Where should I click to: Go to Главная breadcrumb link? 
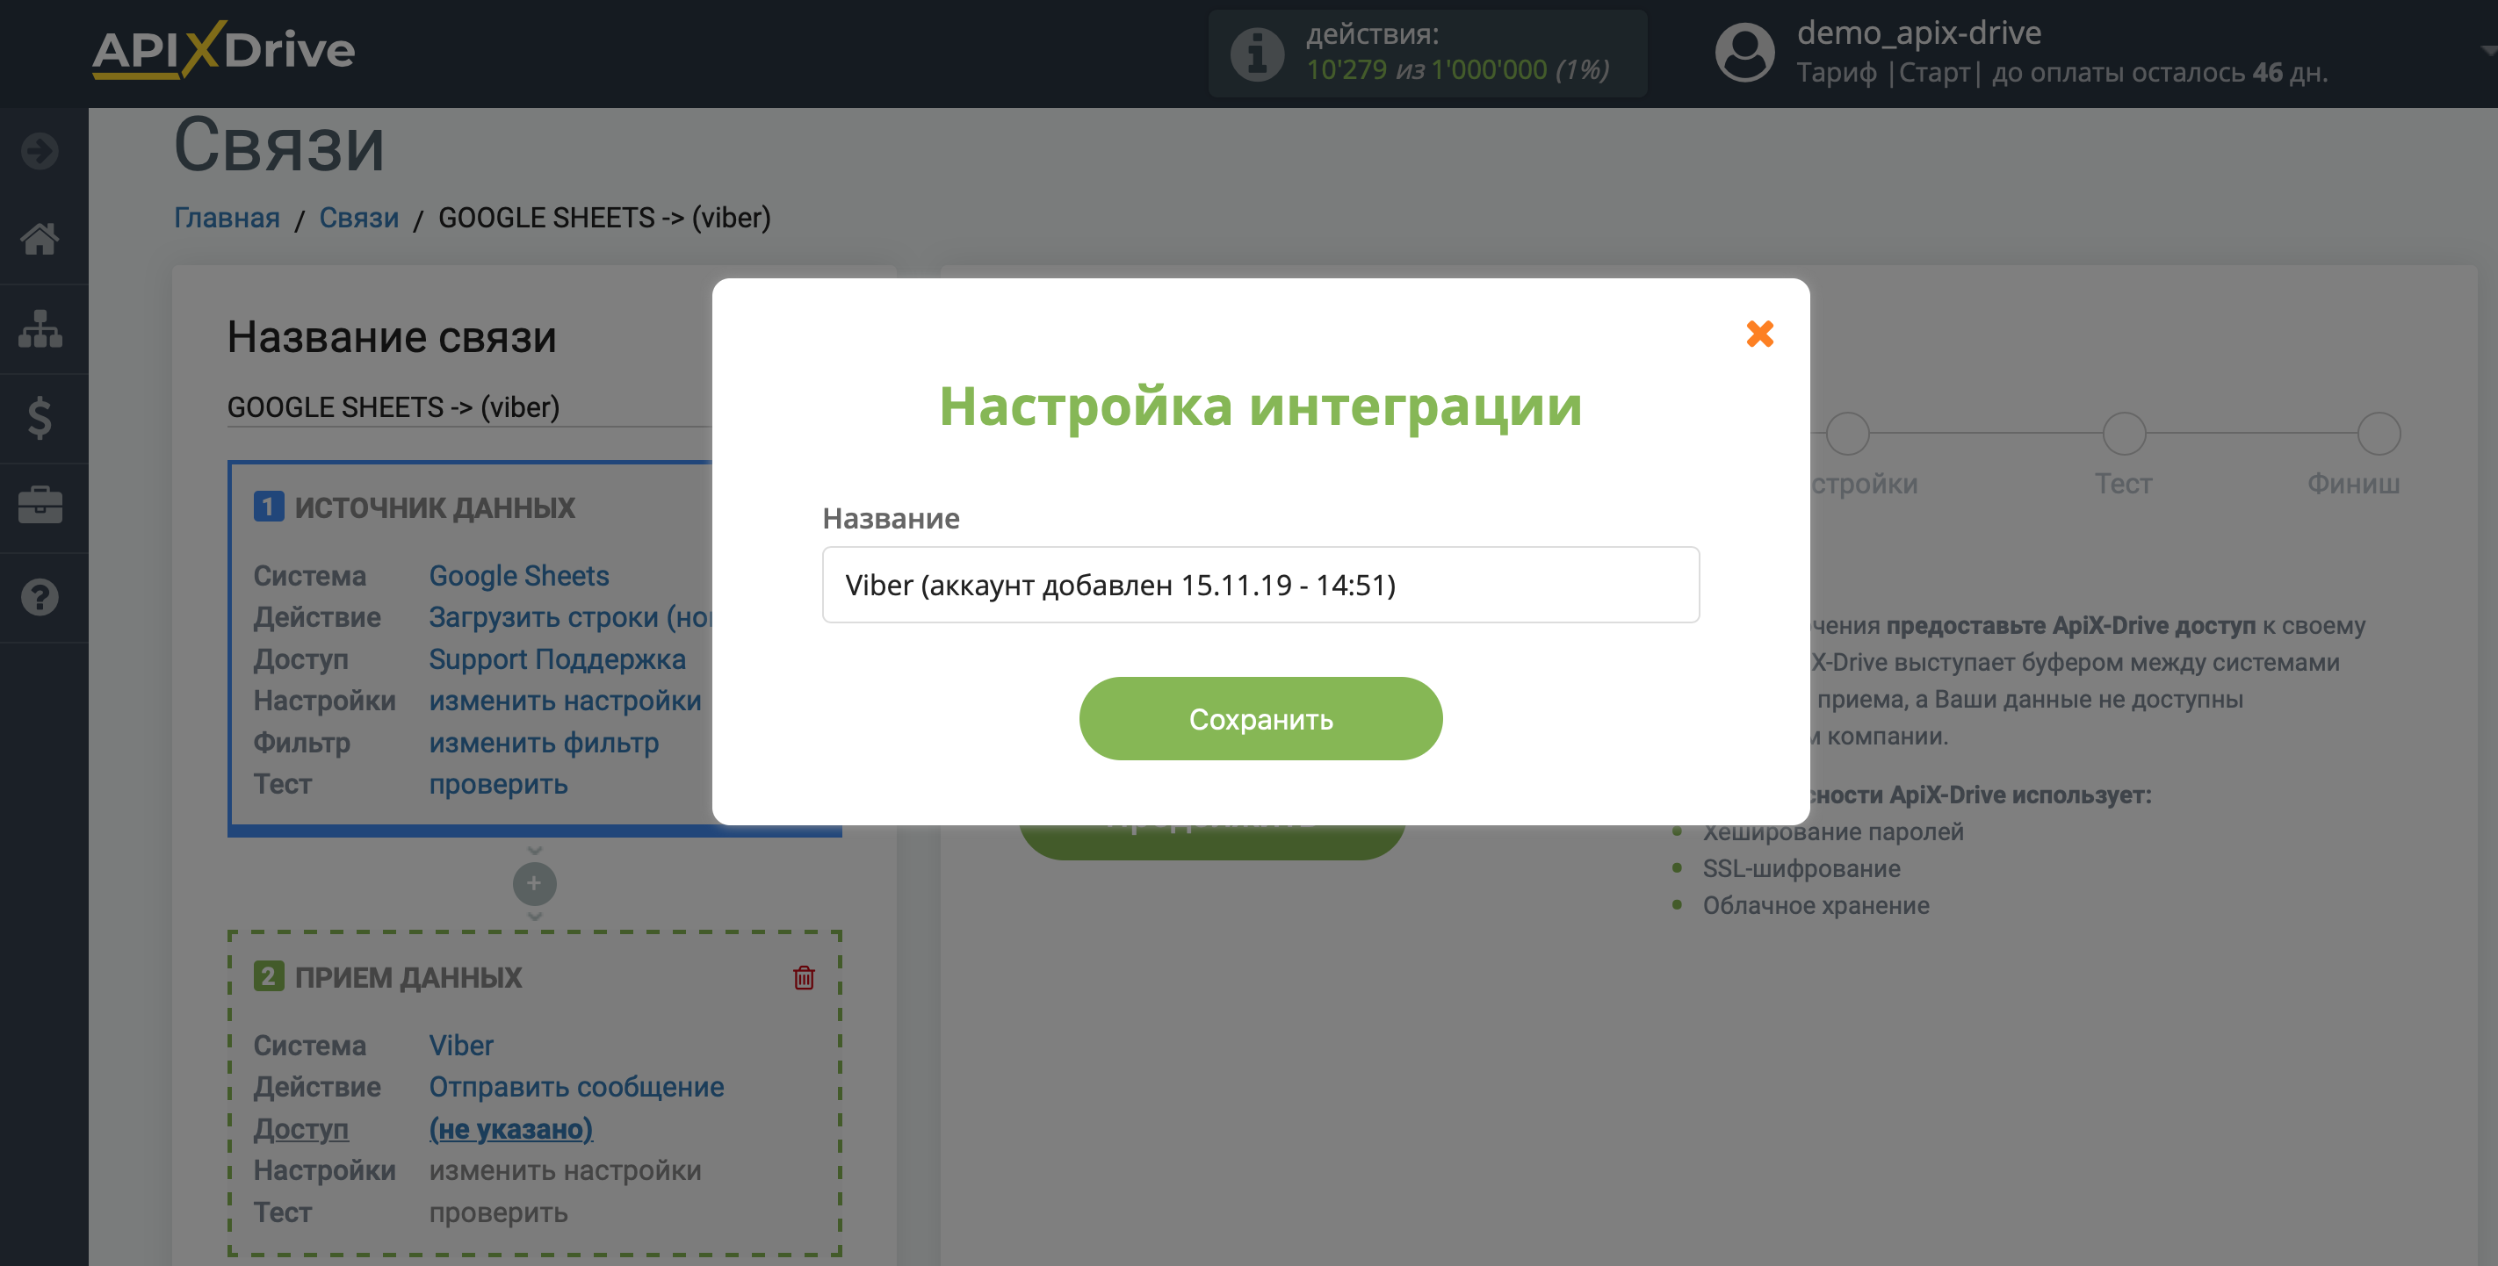[x=227, y=217]
